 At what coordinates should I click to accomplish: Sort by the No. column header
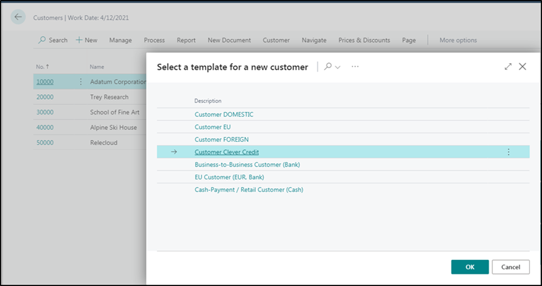43,67
